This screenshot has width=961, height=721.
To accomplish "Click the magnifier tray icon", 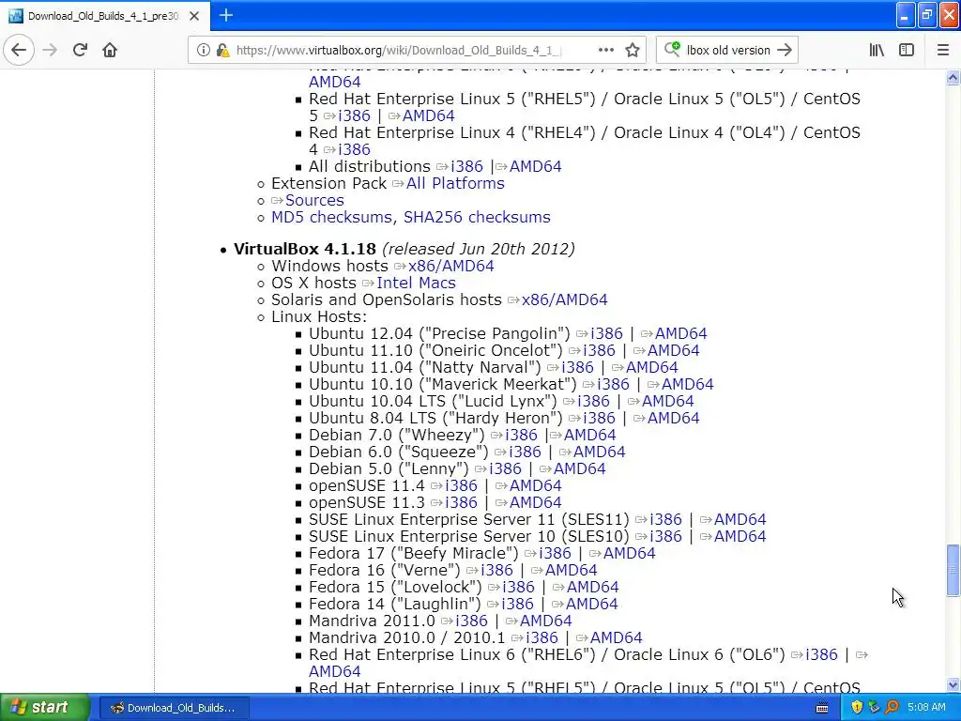I will 892,707.
